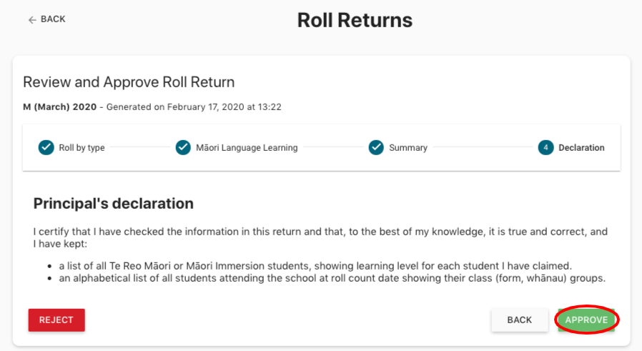Click the Principal's declaration heading
This screenshot has width=642, height=351.
tap(114, 204)
